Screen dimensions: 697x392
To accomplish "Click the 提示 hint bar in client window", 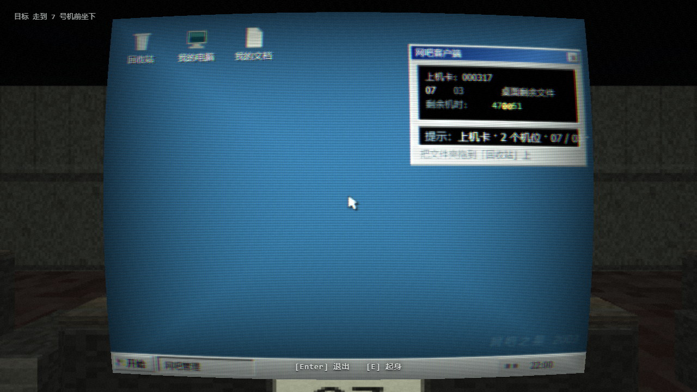I will tap(499, 137).
